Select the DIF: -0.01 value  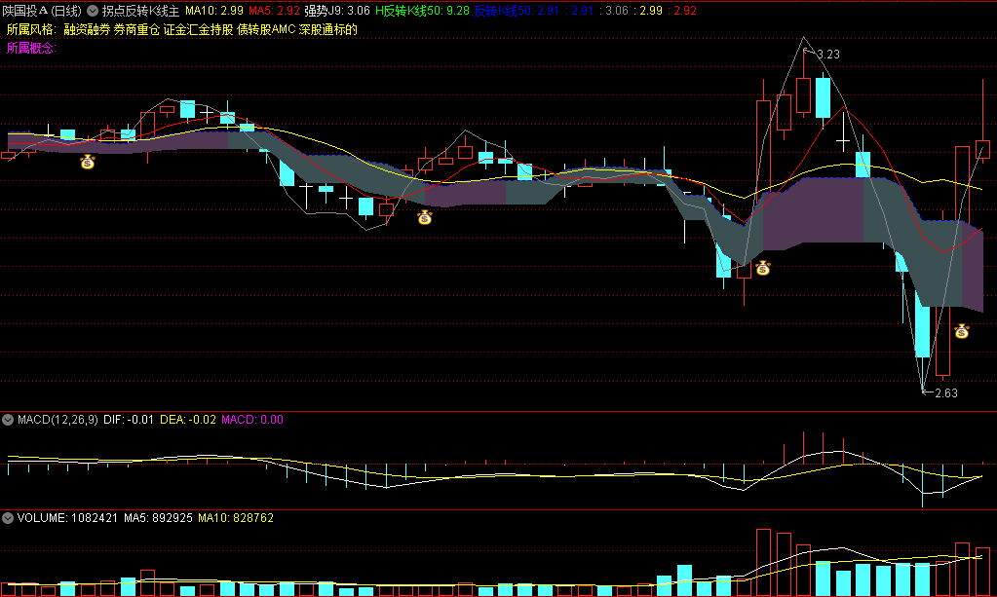[129, 420]
